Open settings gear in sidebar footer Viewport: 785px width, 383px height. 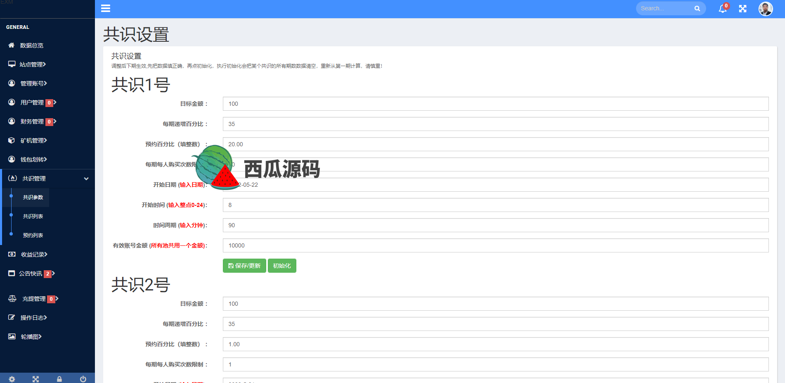tap(12, 379)
